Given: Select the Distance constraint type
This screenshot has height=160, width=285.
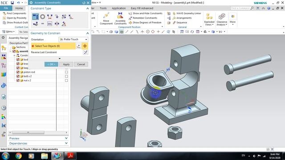Looking at the screenshot, I should 49,17.
